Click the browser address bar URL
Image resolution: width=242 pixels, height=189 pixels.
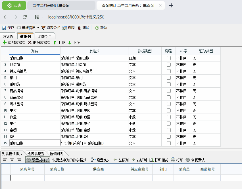(x=76, y=17)
